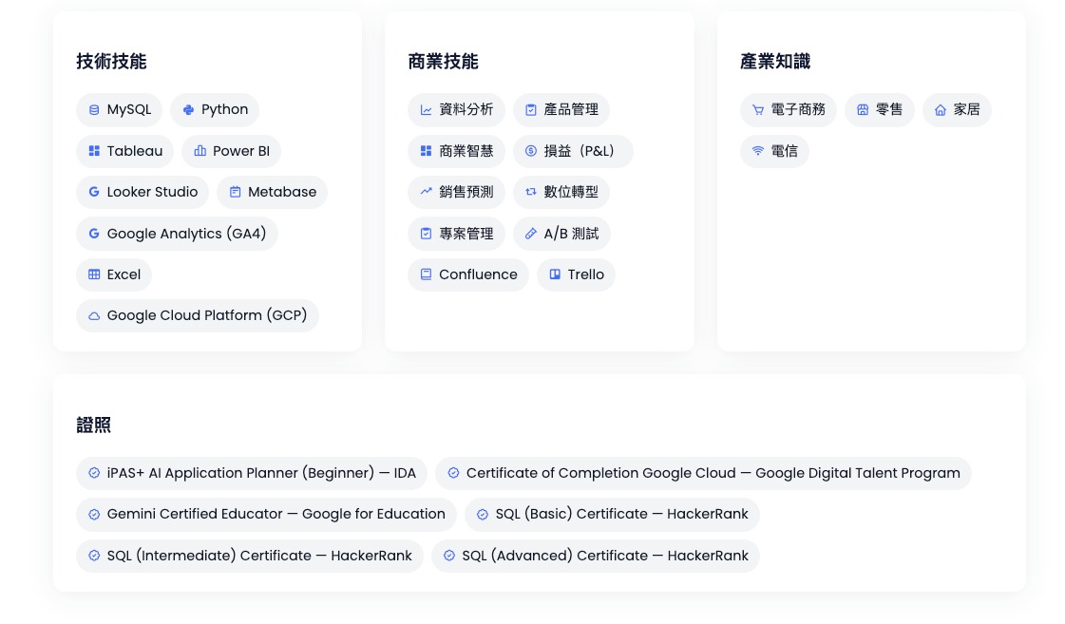Click the A/B 測試 tag
This screenshot has width=1065, height=624.
[561, 234]
